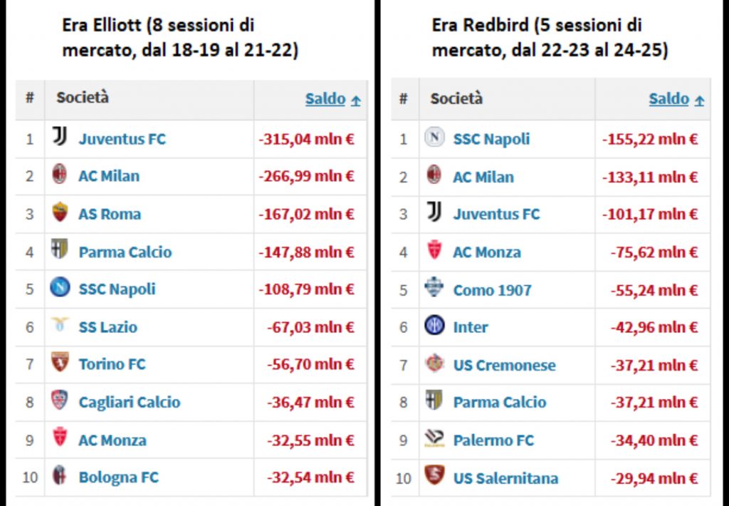
Task: Click the Società column header in the Era Redbird table
Action: coord(456,98)
